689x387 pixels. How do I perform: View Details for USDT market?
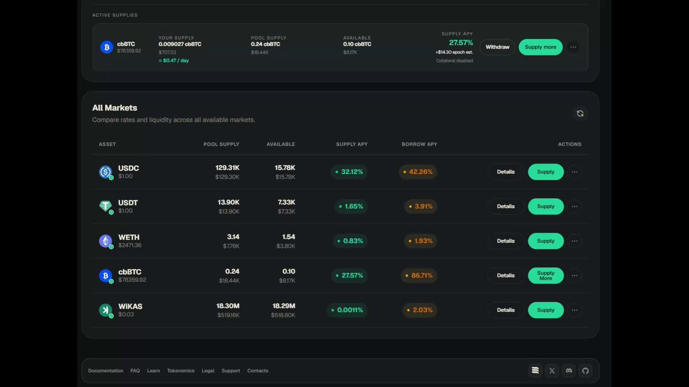click(x=506, y=206)
